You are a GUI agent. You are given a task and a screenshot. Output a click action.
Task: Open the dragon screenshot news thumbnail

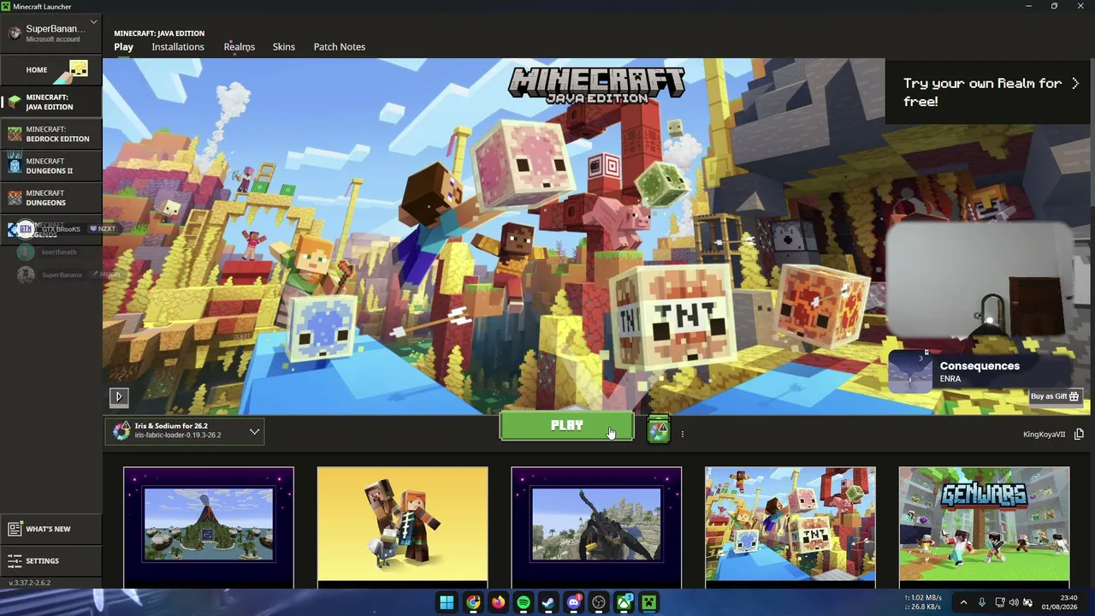point(596,527)
